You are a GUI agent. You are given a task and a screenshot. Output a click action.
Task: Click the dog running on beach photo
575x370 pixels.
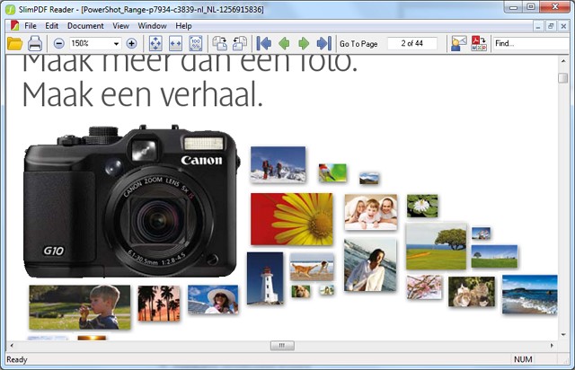coord(312,267)
